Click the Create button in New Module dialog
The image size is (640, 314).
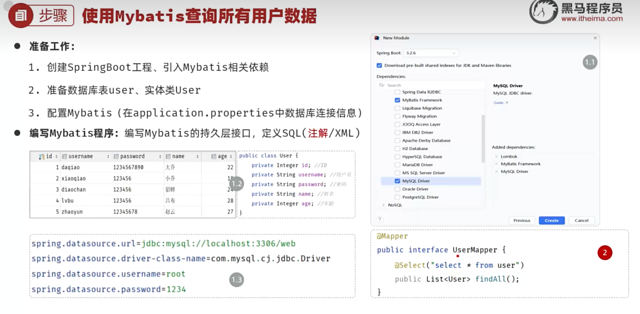pos(552,221)
